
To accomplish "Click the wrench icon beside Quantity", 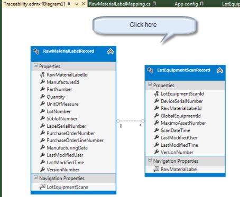I will pyautogui.click(x=42, y=97).
